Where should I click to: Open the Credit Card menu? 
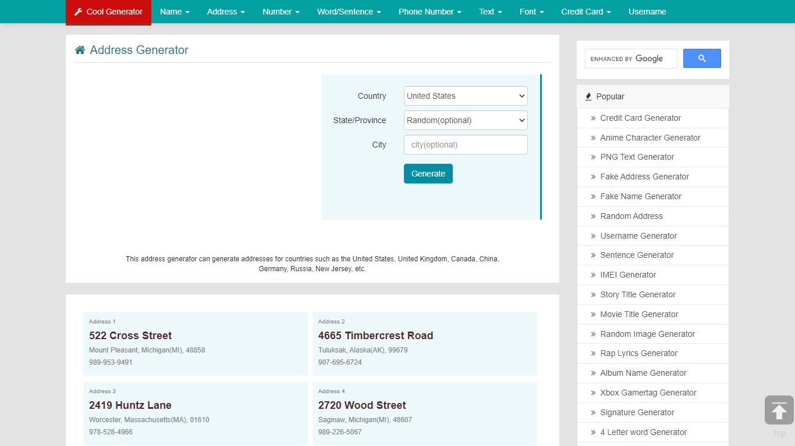point(586,12)
